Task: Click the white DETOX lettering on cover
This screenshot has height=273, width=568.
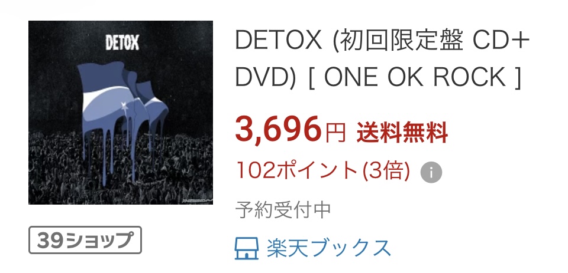Action: tap(122, 43)
